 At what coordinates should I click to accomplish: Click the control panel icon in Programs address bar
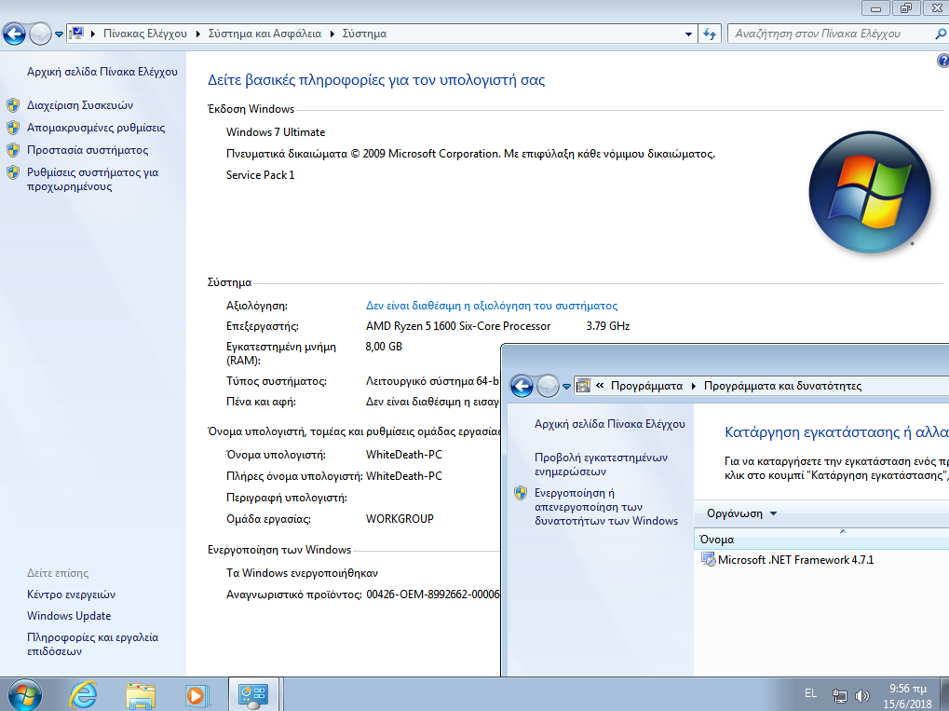[x=583, y=386]
